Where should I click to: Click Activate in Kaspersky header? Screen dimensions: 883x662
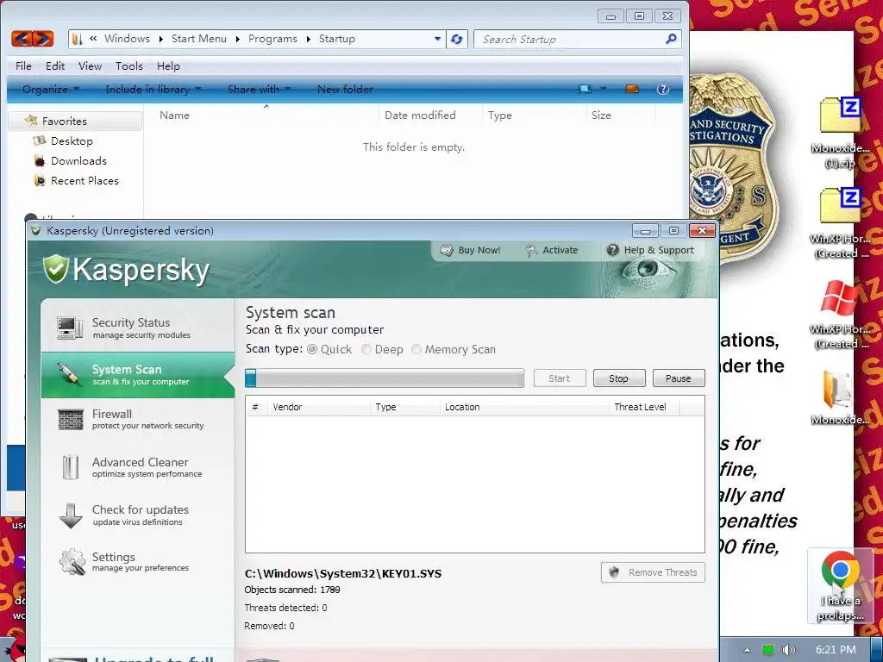[552, 250]
